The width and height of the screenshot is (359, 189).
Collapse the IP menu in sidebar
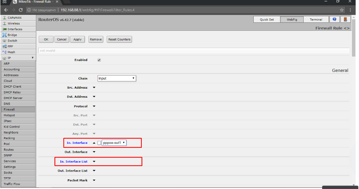[x=18, y=58]
